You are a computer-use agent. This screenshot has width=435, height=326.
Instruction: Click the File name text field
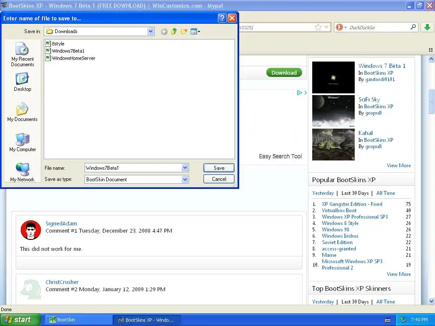(133, 168)
